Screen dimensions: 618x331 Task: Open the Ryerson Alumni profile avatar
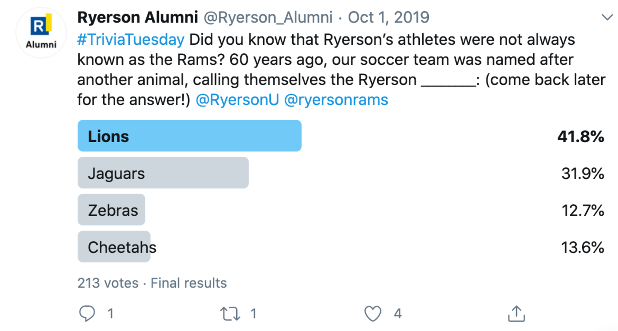pyautogui.click(x=41, y=33)
